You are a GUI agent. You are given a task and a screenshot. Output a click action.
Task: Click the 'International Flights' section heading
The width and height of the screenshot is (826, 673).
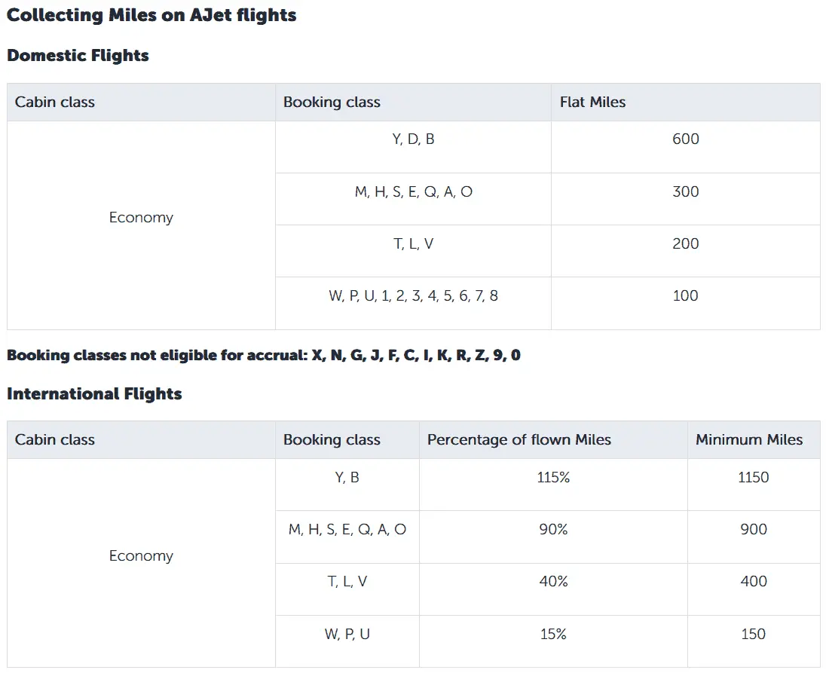(x=94, y=393)
